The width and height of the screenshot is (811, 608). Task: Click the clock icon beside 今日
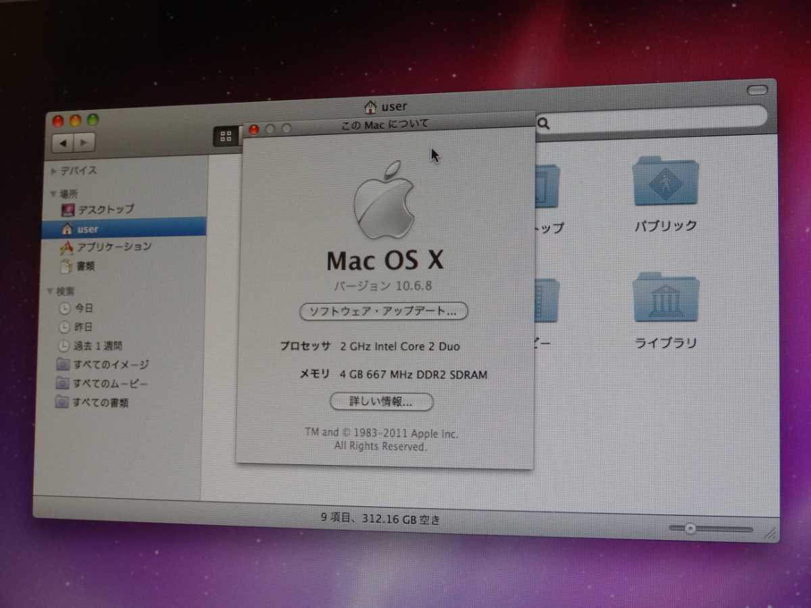point(64,309)
